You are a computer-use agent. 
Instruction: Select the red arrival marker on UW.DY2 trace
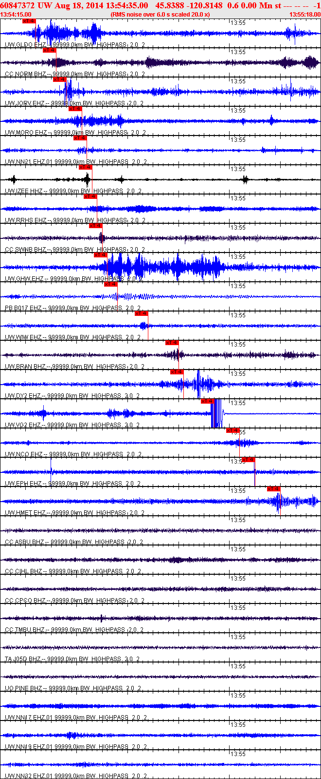point(177,372)
